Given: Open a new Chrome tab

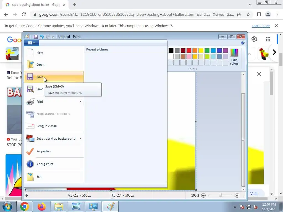Looking at the screenshot, I should coord(75,5).
